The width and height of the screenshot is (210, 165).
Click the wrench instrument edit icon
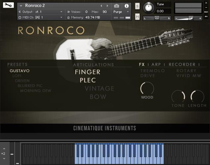coord(8,5)
